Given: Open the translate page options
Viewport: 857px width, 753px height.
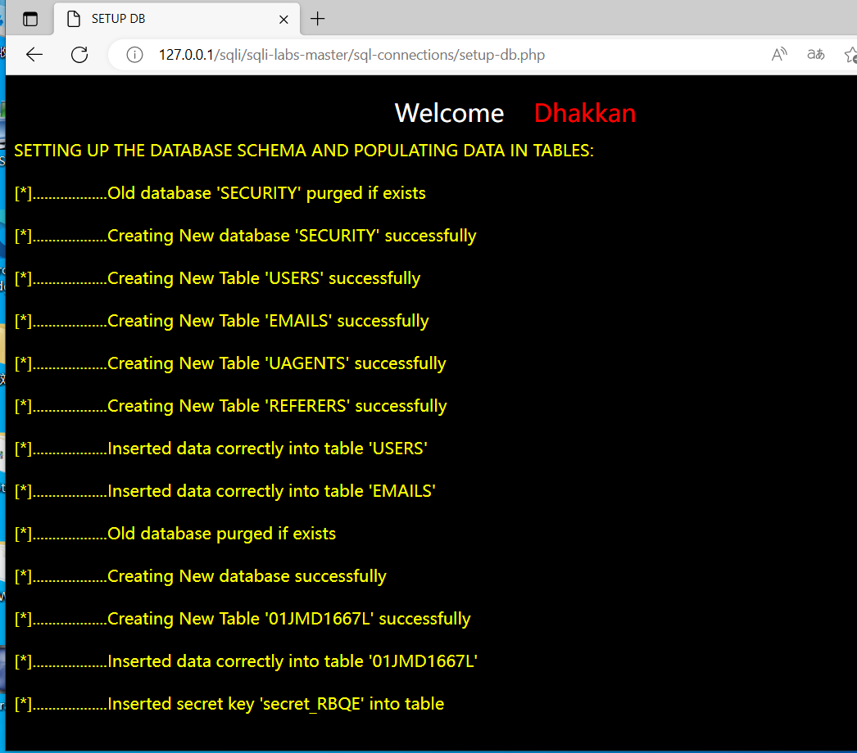Looking at the screenshot, I should point(815,54).
